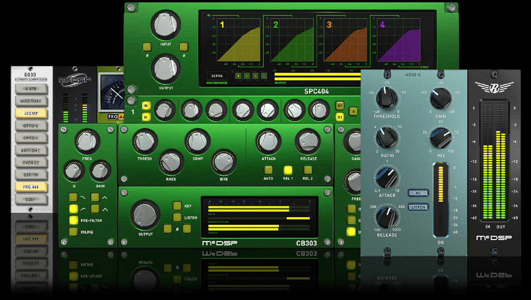Click the THRESHOLD knob on 4030-C

click(387, 97)
